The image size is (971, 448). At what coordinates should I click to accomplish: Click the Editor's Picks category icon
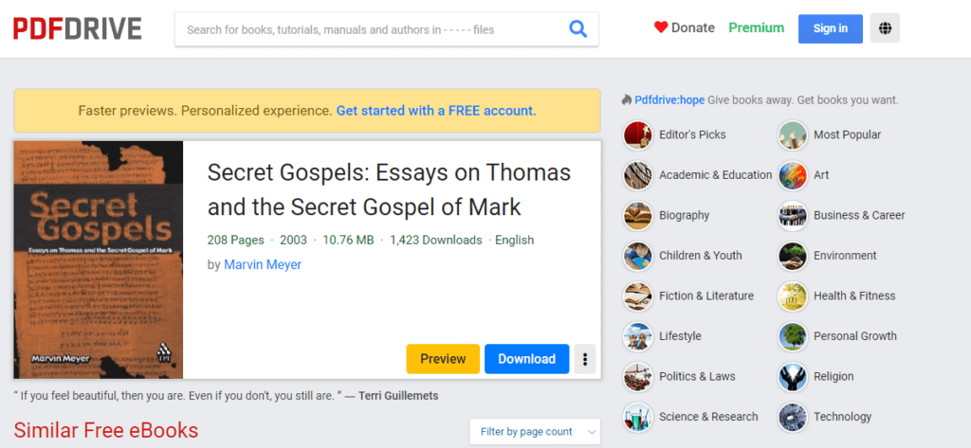tap(638, 134)
